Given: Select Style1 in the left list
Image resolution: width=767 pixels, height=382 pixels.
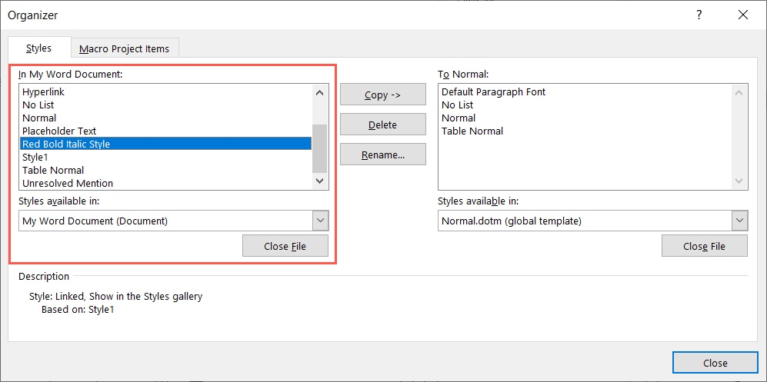Looking at the screenshot, I should (x=36, y=157).
